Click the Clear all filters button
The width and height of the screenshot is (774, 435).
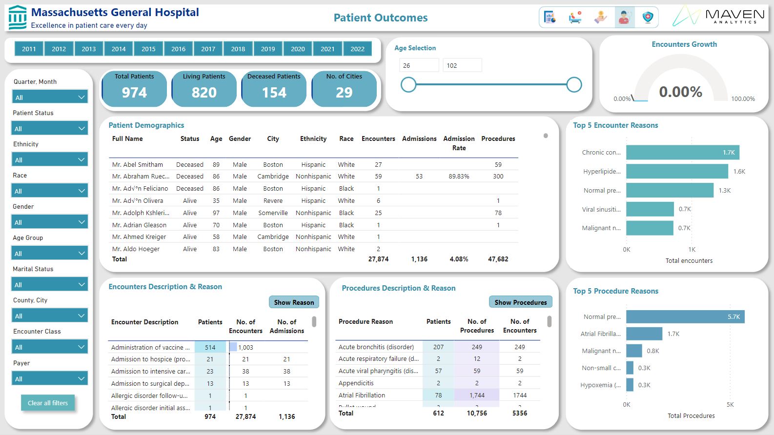(48, 403)
